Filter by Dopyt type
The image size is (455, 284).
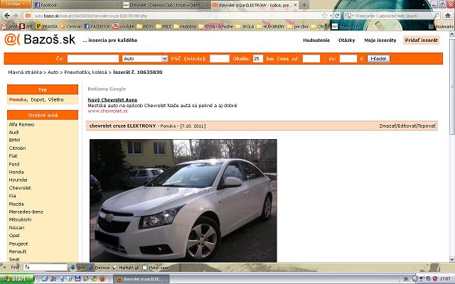[x=38, y=99]
